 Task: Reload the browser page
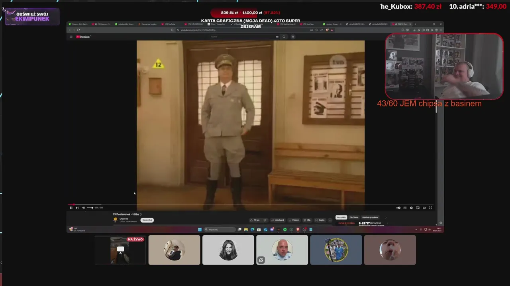pos(78,30)
